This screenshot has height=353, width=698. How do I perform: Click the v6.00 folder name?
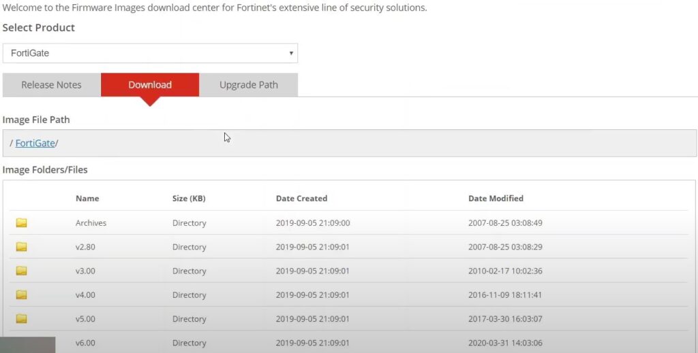point(85,343)
